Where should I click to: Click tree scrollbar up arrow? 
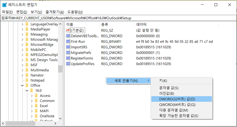60,24
